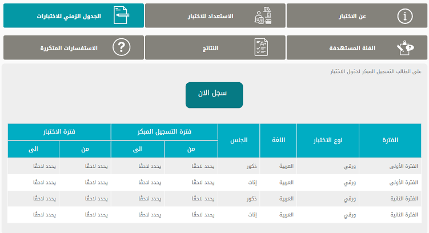The height and width of the screenshot is (233, 429).
Task: Click the question mark icon for الاستفسارات المتكررة
Action: [121, 47]
